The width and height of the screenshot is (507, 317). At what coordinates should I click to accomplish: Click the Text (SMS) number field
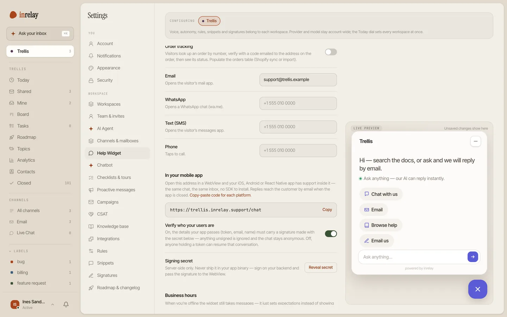tap(298, 127)
